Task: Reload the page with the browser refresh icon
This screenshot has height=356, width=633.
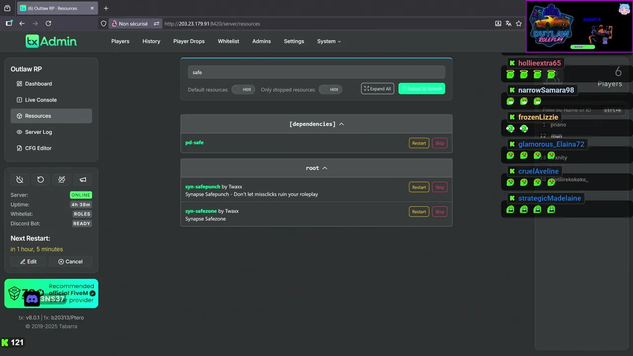Action: click(48, 23)
